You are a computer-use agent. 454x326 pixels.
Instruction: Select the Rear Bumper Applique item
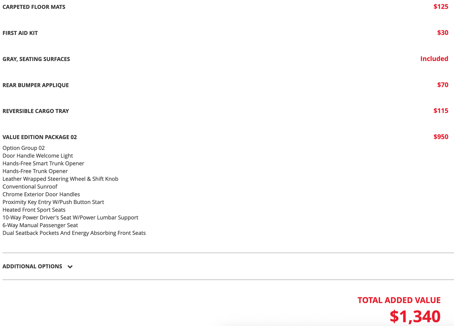(x=35, y=85)
